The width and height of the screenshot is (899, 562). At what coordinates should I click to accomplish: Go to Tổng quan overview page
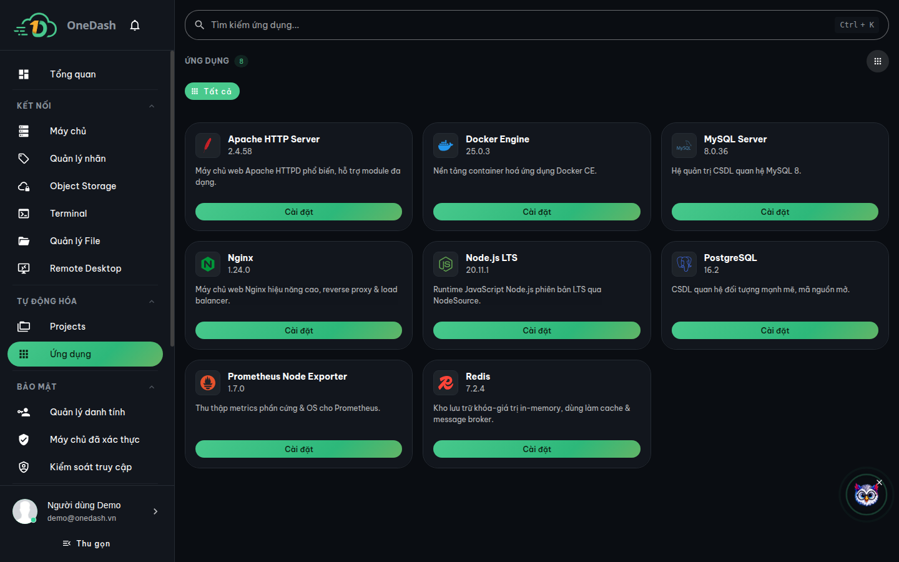[85, 74]
